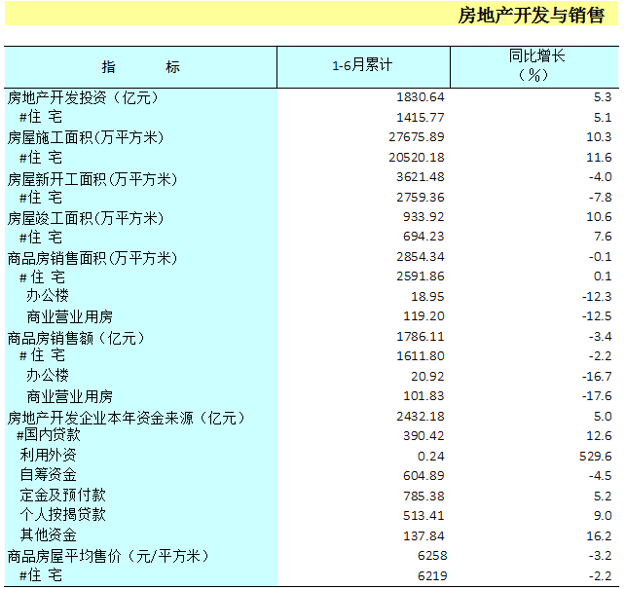The height and width of the screenshot is (589, 625).
Task: Click the 房屋施工面积 row label
Action: coord(86,137)
